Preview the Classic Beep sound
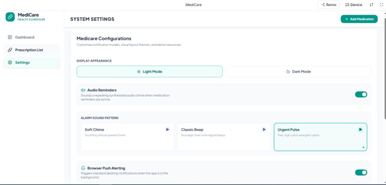This screenshot has height=185, width=386. pyautogui.click(x=264, y=130)
